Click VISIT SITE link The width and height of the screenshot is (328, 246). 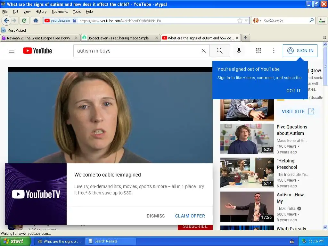click(x=298, y=111)
